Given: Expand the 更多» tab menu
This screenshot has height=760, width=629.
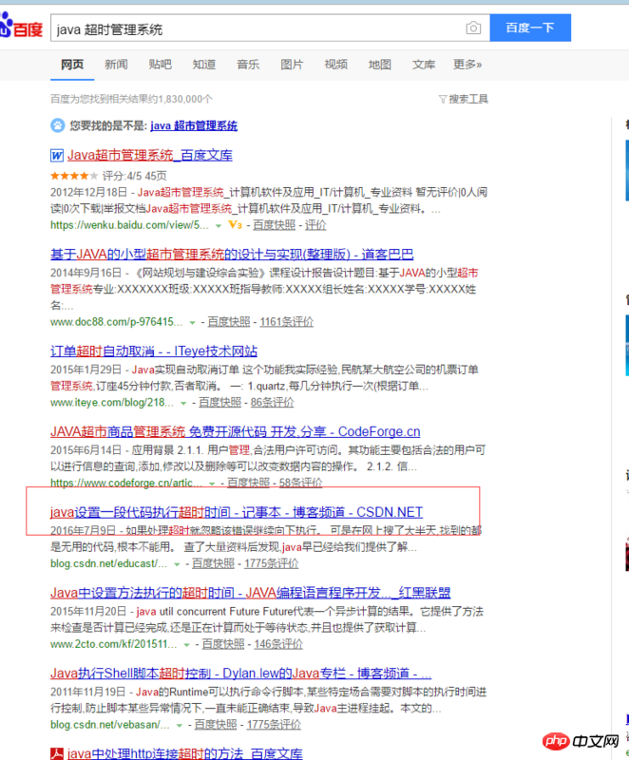Looking at the screenshot, I should point(467,65).
